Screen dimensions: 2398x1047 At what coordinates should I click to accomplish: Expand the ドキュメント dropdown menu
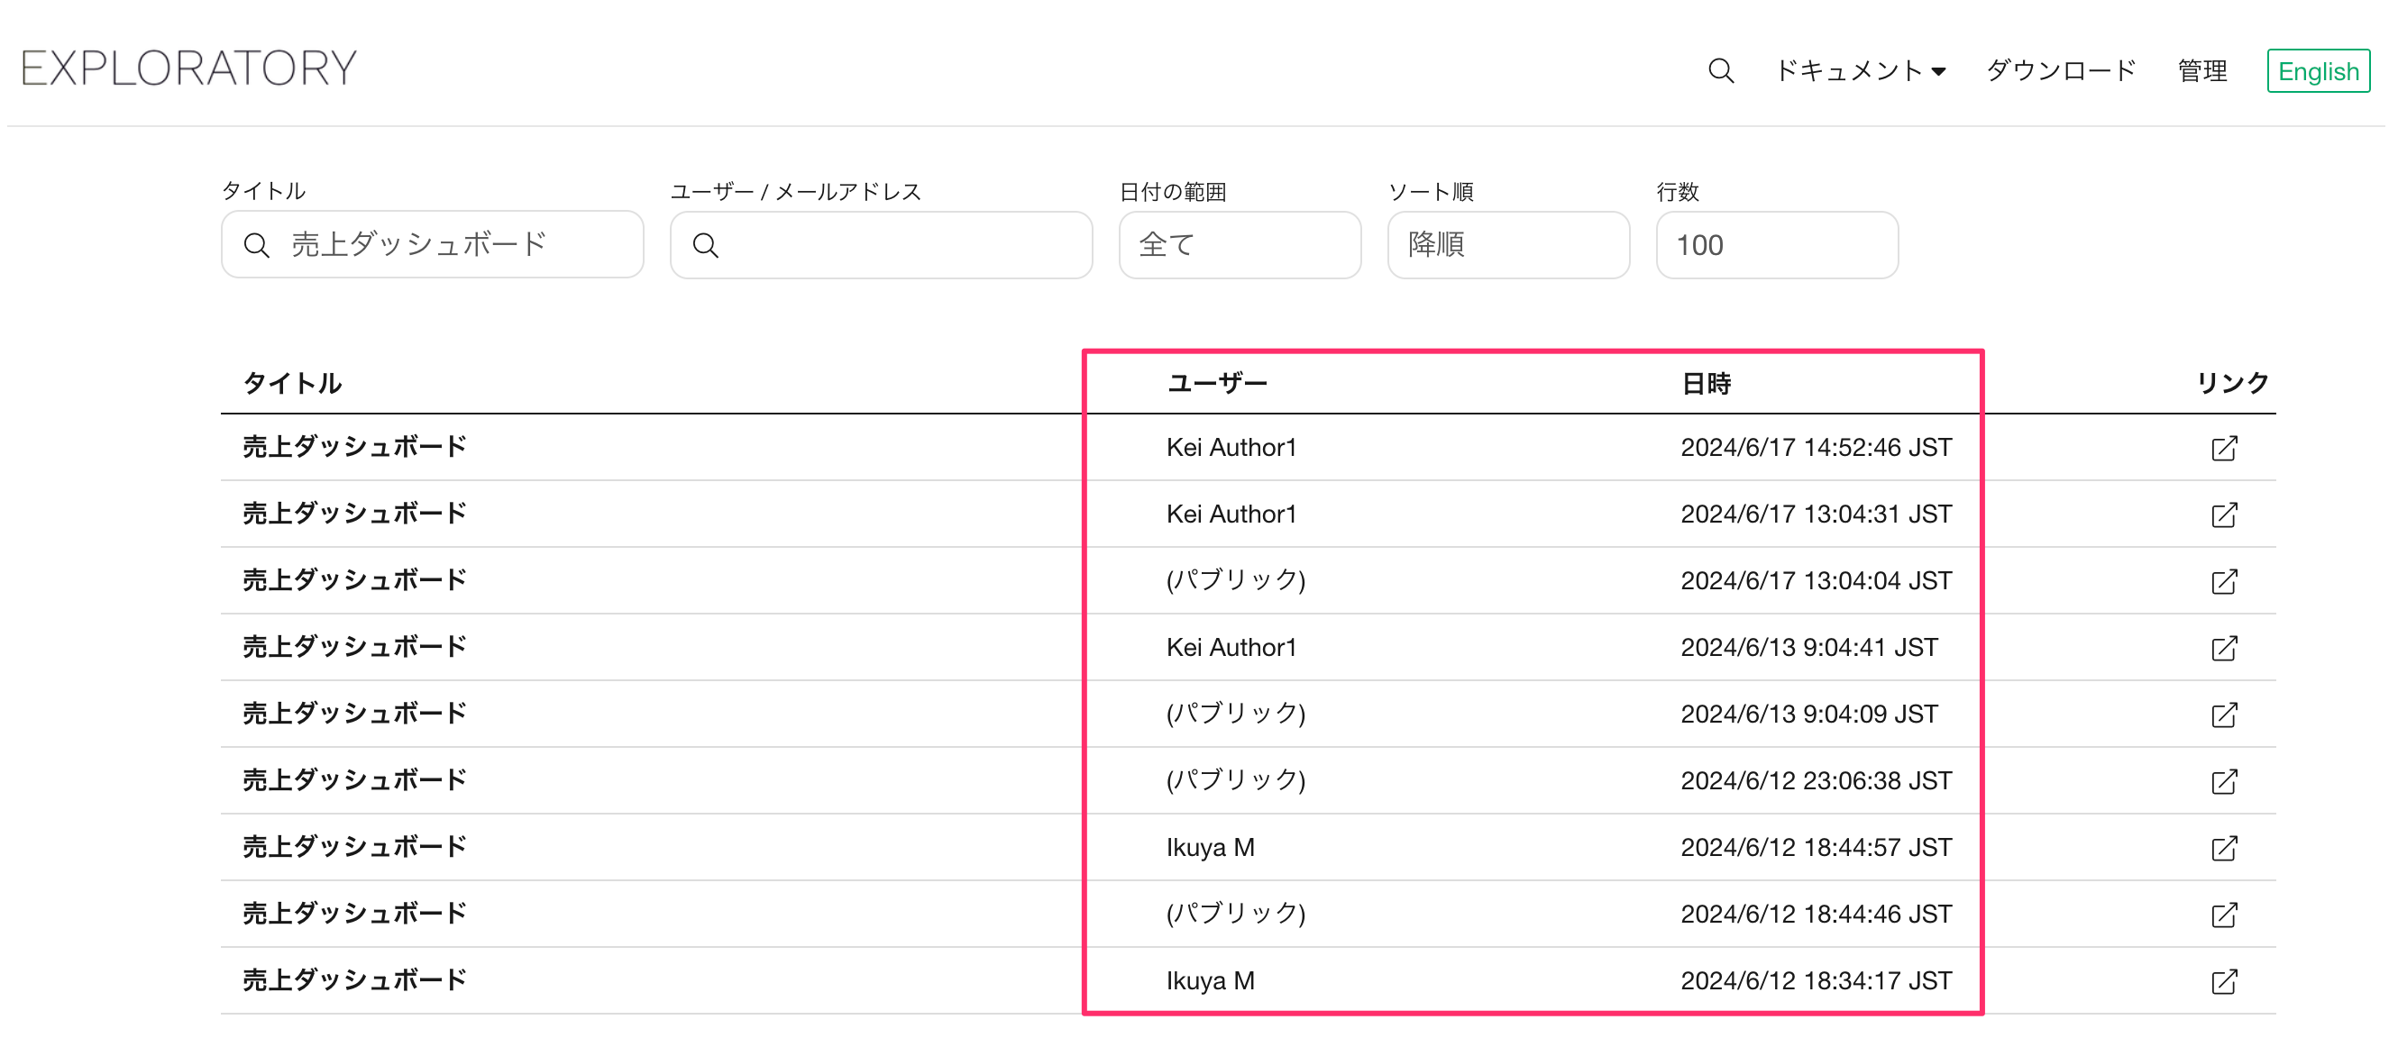pos(1860,70)
